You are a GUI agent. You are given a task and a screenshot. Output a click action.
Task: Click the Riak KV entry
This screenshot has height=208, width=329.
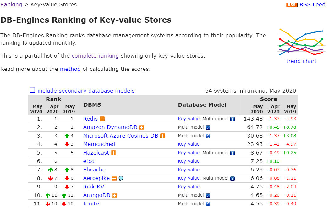pyautogui.click(x=94, y=187)
